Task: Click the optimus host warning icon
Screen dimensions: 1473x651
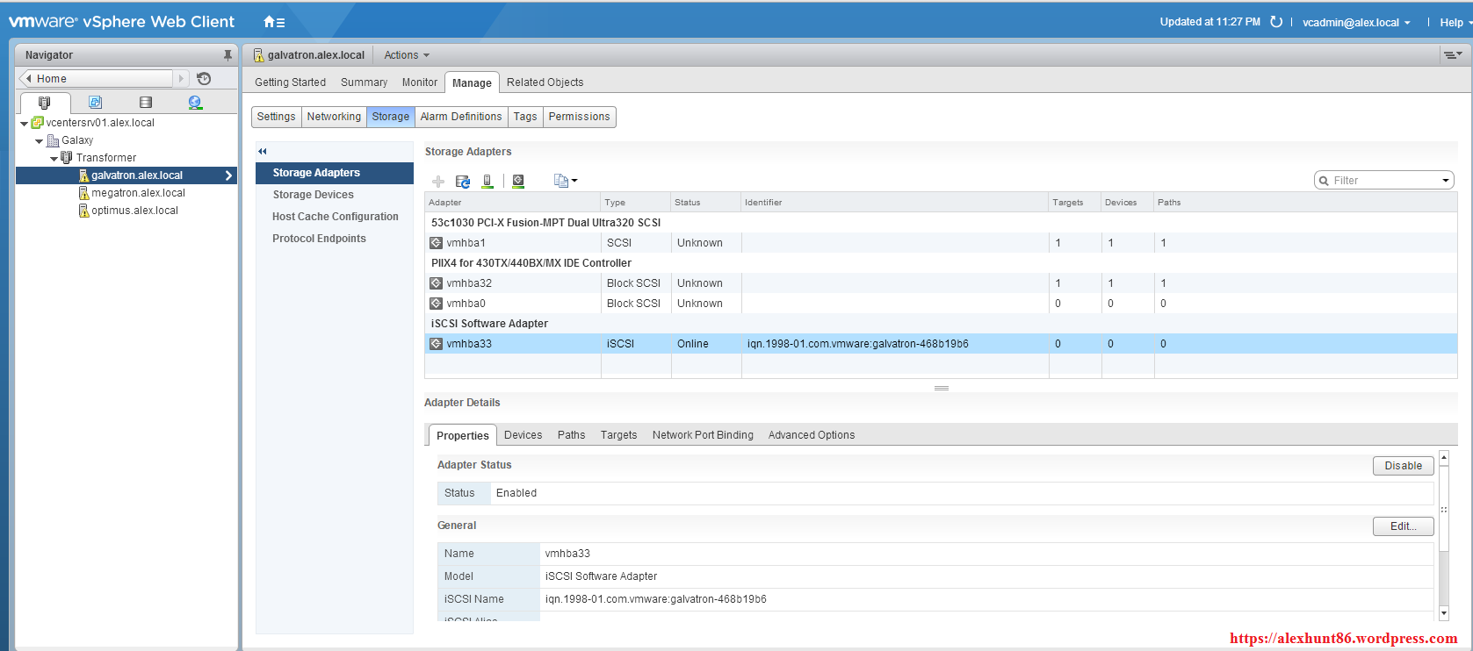Action: point(84,211)
